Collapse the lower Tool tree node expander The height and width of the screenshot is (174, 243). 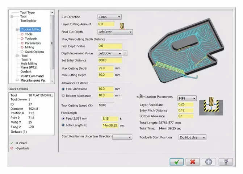(x=17, y=56)
